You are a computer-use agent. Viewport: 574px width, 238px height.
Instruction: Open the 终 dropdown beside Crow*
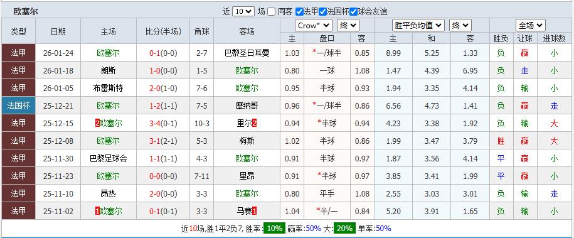348,25
